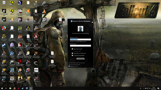161x90 pixels.
Task: Click the 'Mot de passe' input field
Action: [80, 45]
